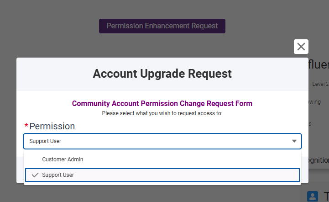Screen dimensions: 329x202
Task: Click the Account Upgrade Request heading
Action: 162,73
